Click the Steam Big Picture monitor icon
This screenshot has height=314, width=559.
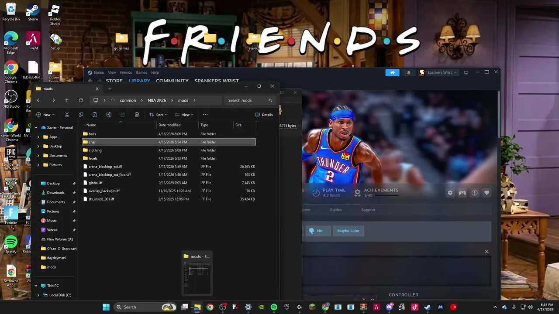click(x=466, y=72)
